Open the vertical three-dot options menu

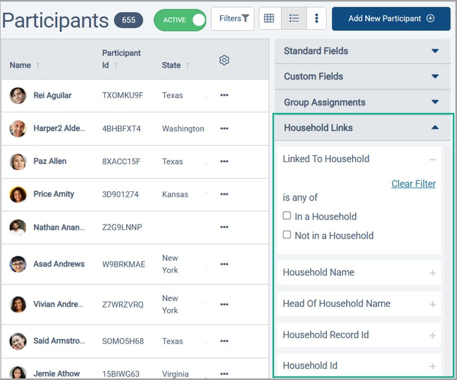point(317,19)
